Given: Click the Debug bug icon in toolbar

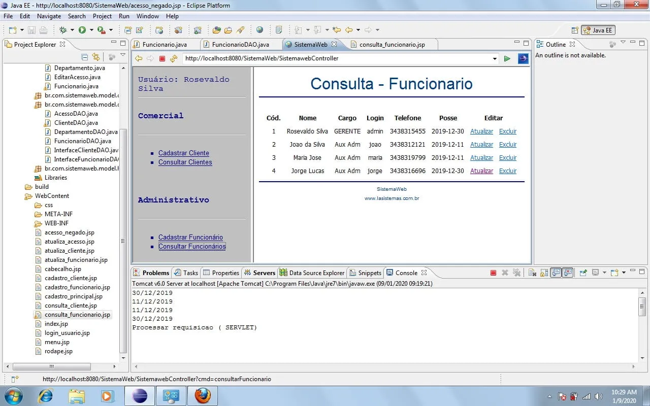Looking at the screenshot, I should click(x=63, y=30).
